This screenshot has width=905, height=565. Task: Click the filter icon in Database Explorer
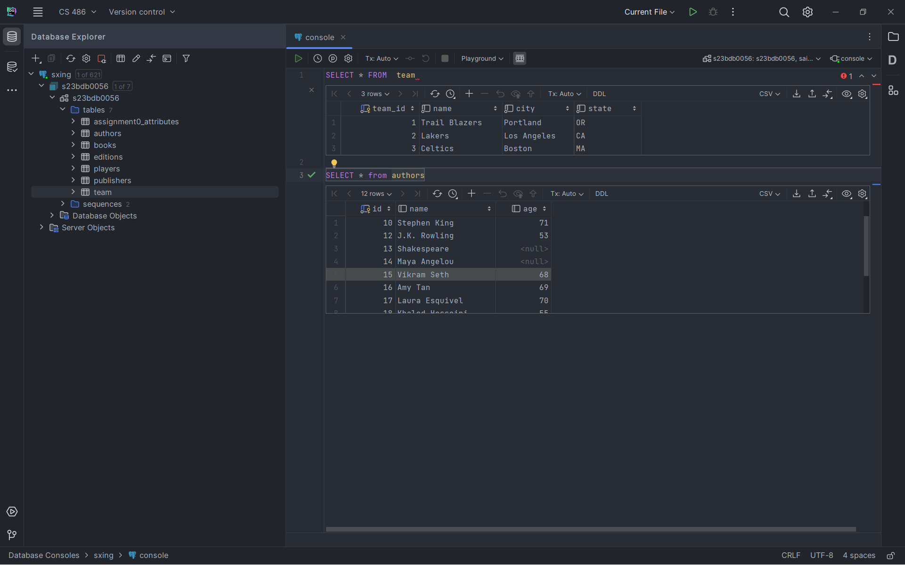[186, 58]
